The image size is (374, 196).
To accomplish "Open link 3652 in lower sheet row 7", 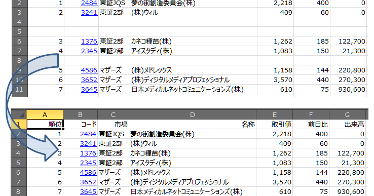I will click(88, 182).
